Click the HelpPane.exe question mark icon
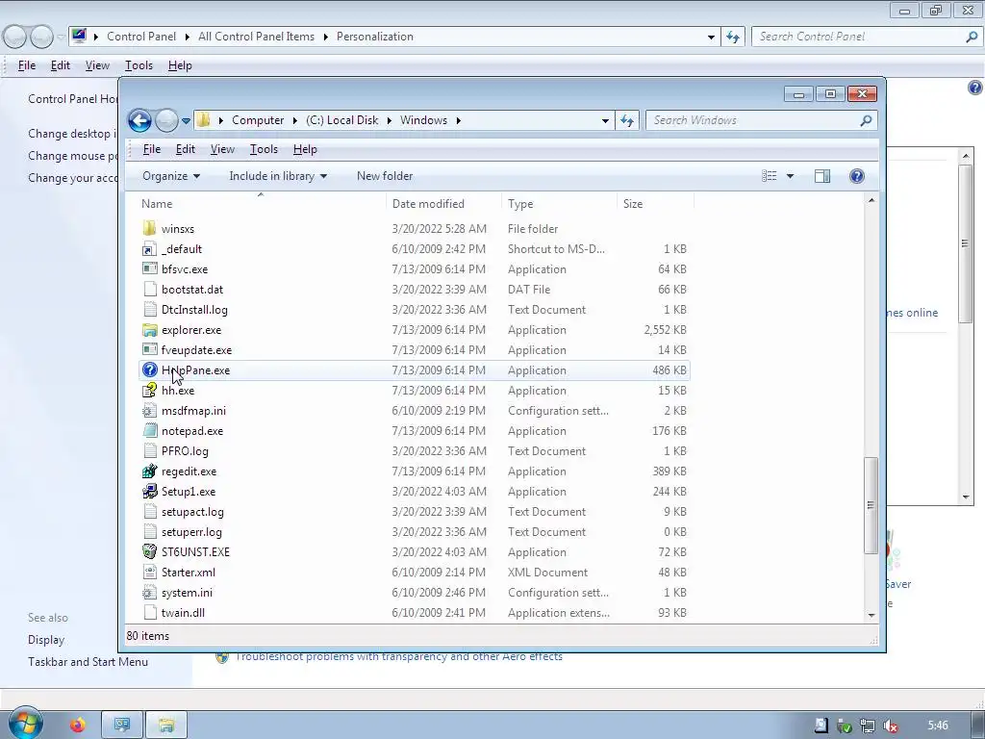The width and height of the screenshot is (985, 739). pos(149,370)
